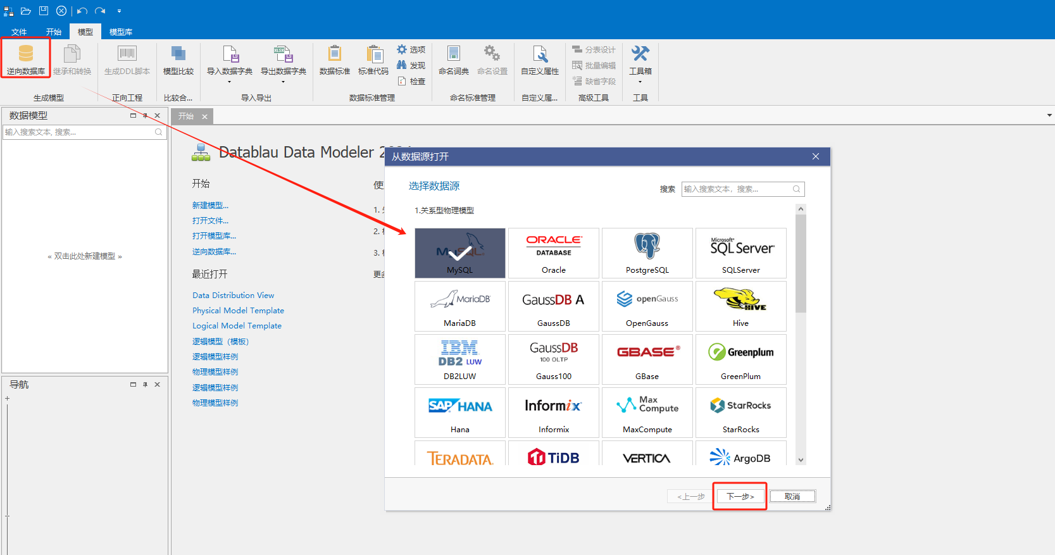Click the 自定义属性 custom property icon
The height and width of the screenshot is (555, 1055).
tap(540, 59)
